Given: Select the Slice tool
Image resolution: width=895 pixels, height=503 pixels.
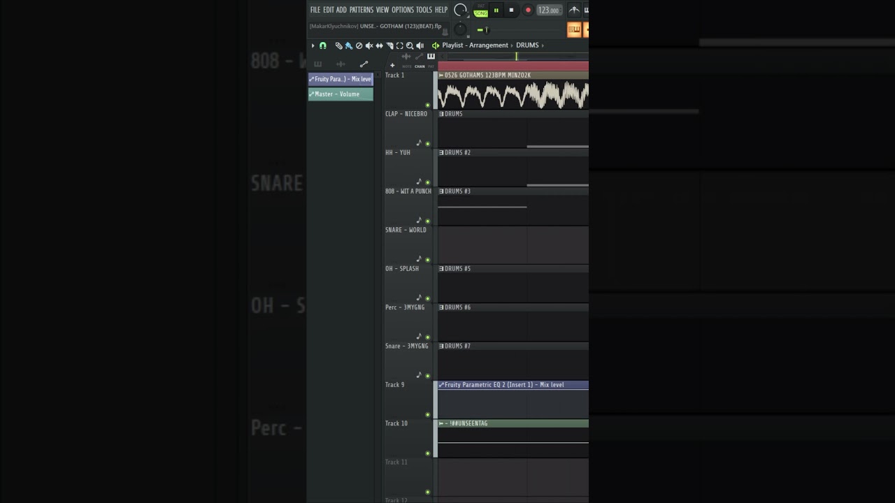Looking at the screenshot, I should click(389, 45).
